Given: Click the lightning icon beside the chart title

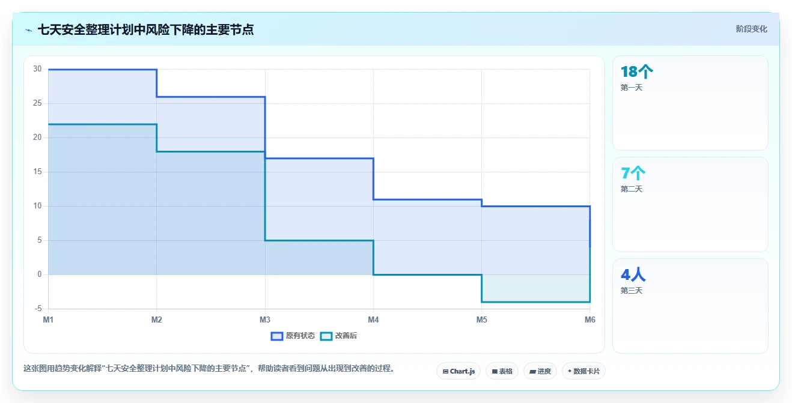Looking at the screenshot, I should pyautogui.click(x=29, y=29).
